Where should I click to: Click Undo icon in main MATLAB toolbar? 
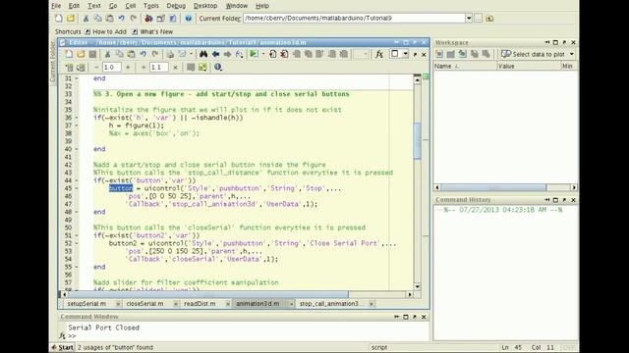121,18
